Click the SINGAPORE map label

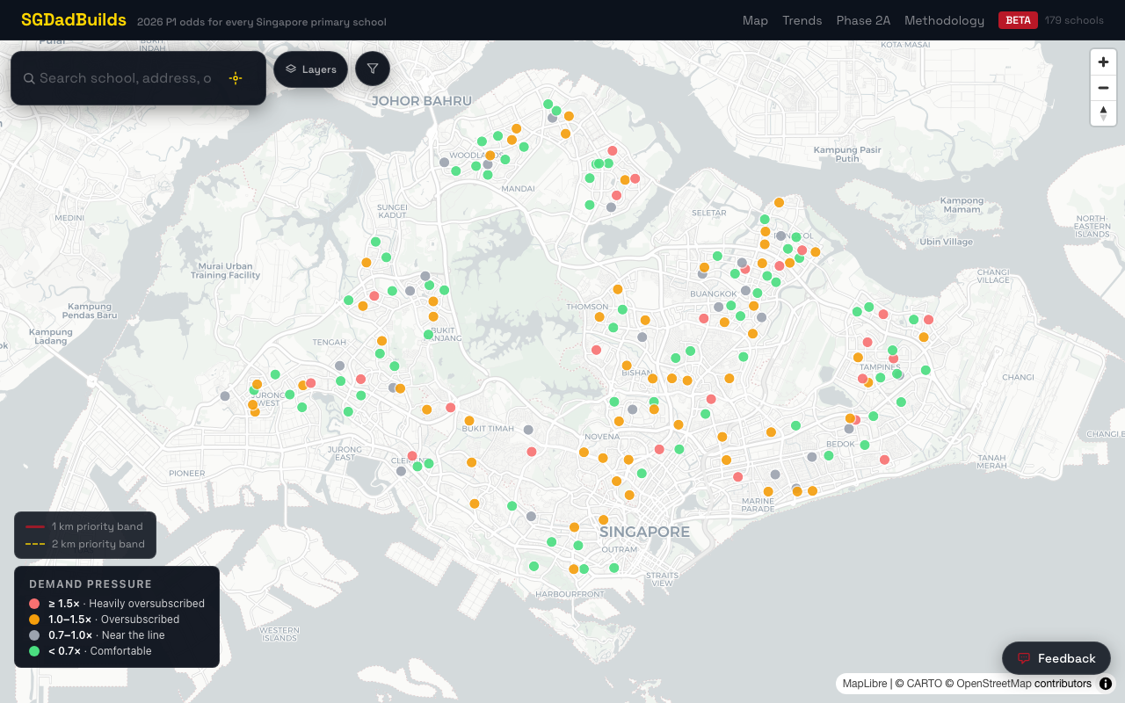(644, 532)
